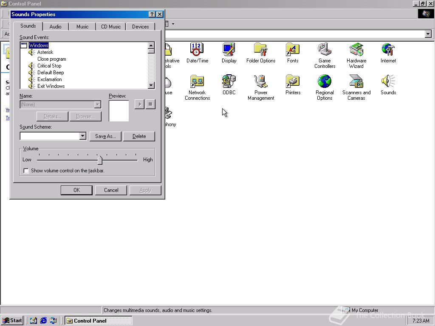
Task: Click the Details button
Action: pyautogui.click(x=52, y=116)
